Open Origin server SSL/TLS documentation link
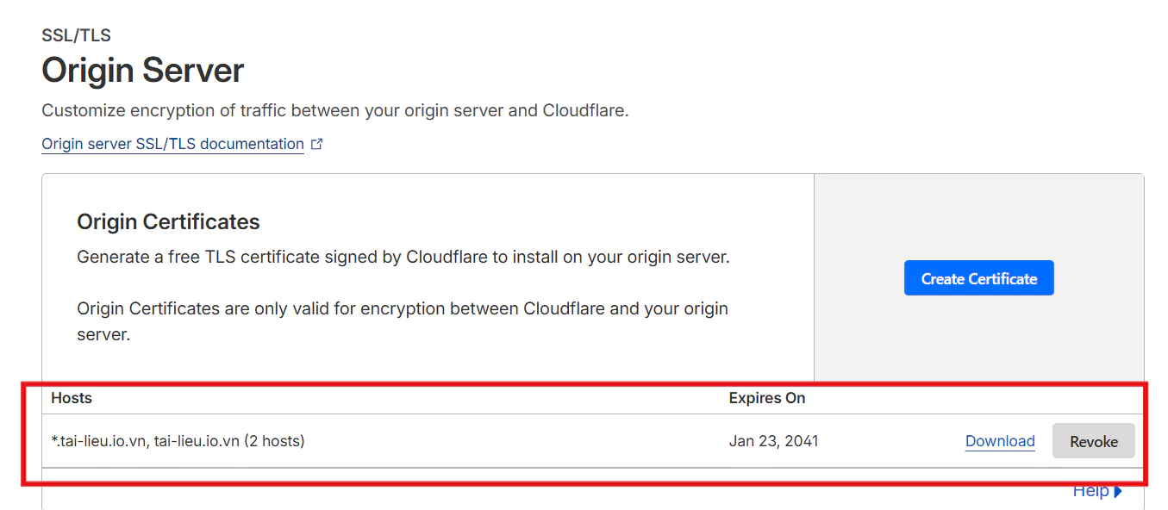The height and width of the screenshot is (510, 1168). (172, 144)
